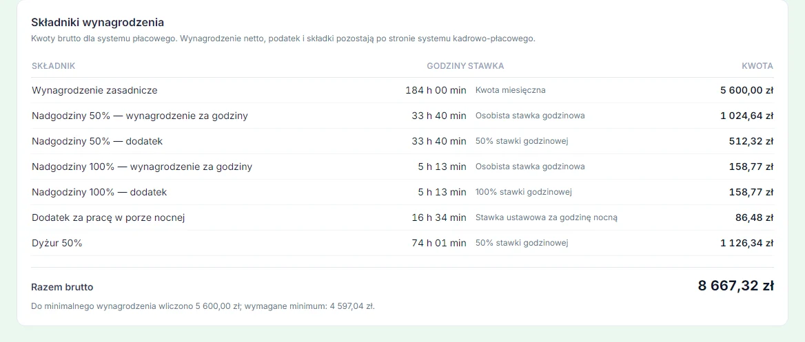Viewport: 805px width, 342px height.
Task: Click the '100% stawki godzinowej' rate text
Action: (524, 192)
